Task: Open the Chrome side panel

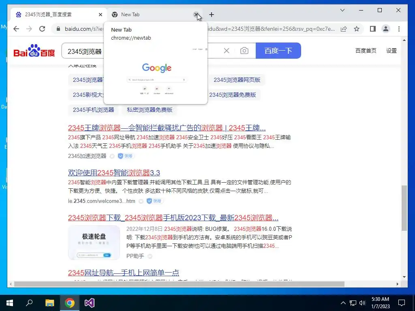Action: click(373, 29)
